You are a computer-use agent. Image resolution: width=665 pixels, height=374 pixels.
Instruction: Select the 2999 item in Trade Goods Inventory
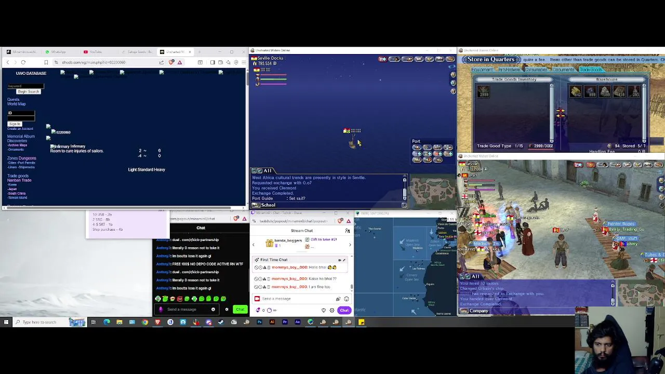(x=483, y=91)
